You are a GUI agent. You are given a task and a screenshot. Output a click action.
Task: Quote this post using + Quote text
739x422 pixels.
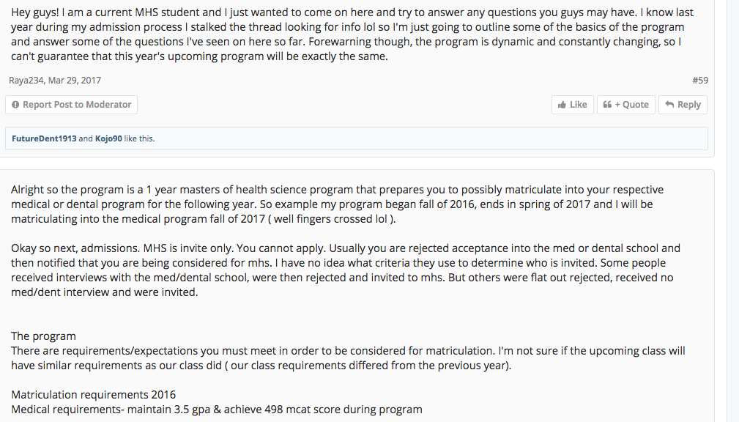pos(631,105)
